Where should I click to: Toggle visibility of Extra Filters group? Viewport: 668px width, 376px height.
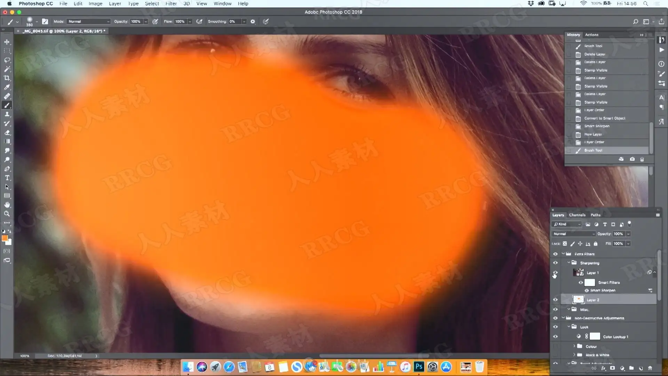(x=555, y=254)
